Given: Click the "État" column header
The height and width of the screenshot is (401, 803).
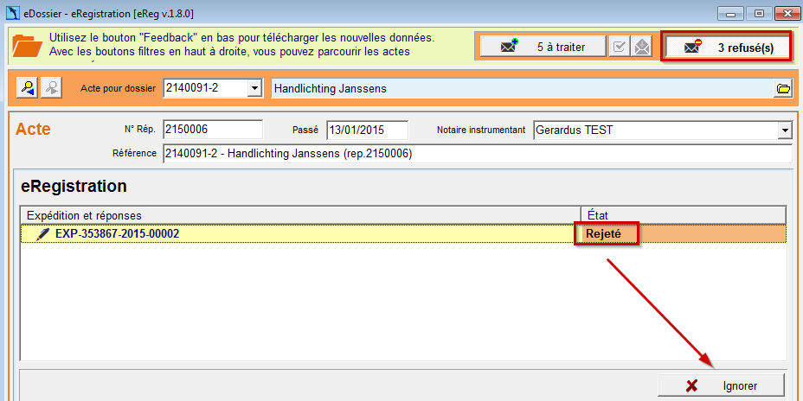Looking at the screenshot, I should [x=684, y=215].
